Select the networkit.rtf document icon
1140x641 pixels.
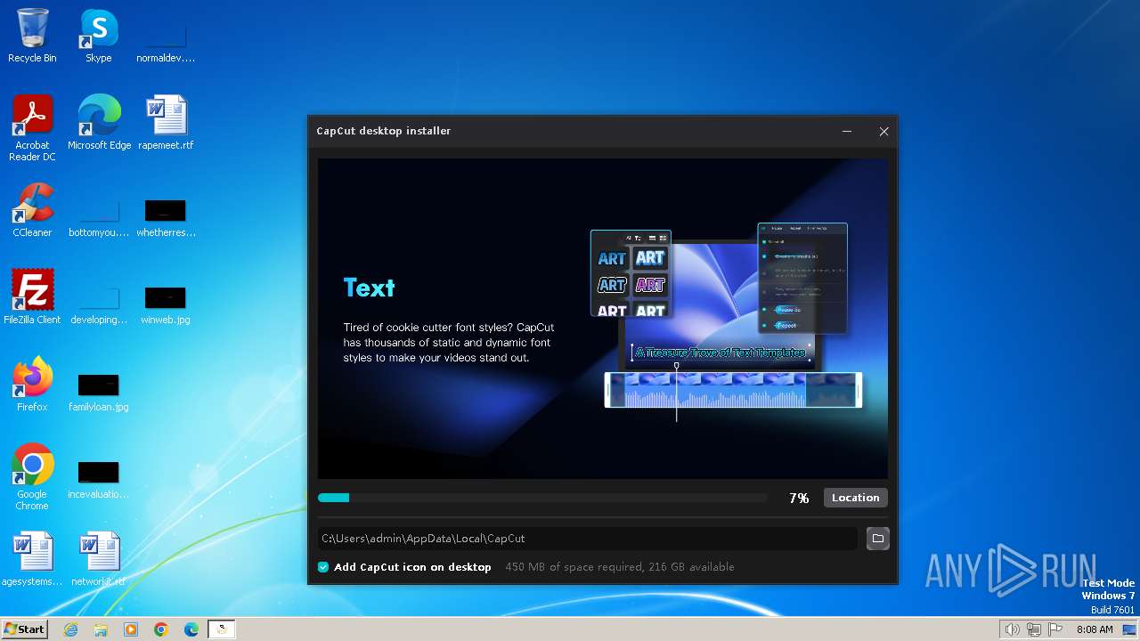(99, 559)
